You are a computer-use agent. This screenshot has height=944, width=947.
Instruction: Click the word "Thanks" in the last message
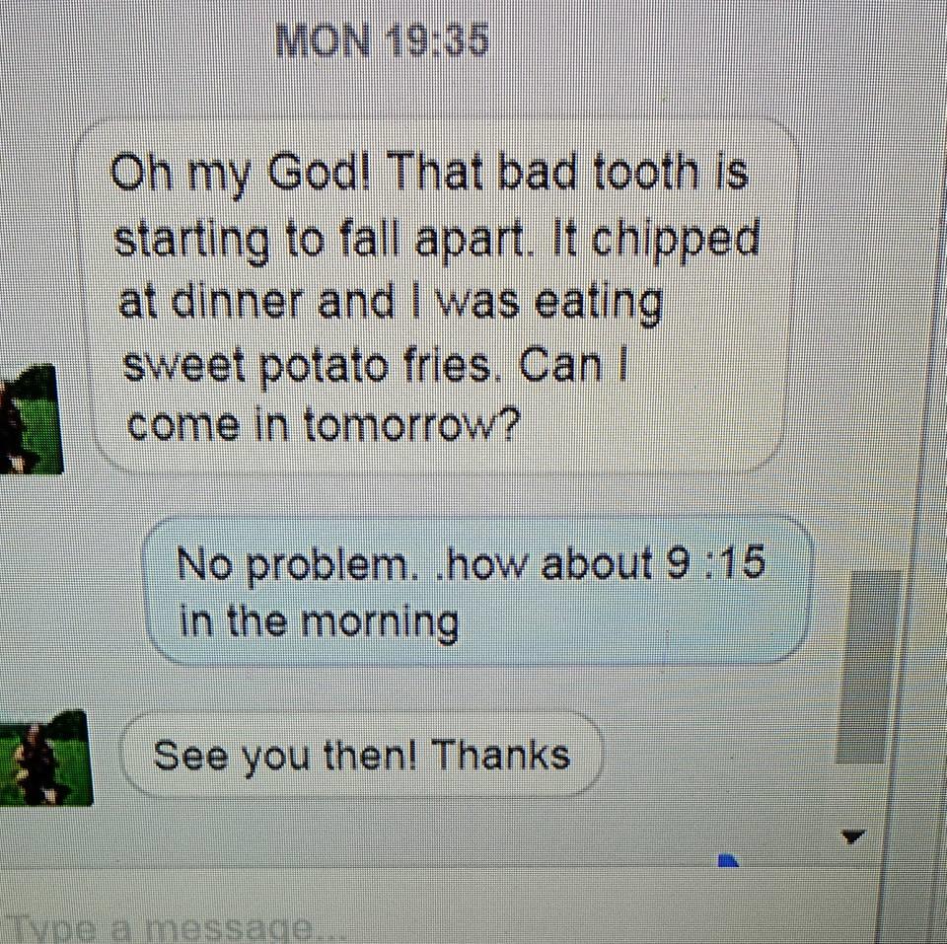(501, 755)
